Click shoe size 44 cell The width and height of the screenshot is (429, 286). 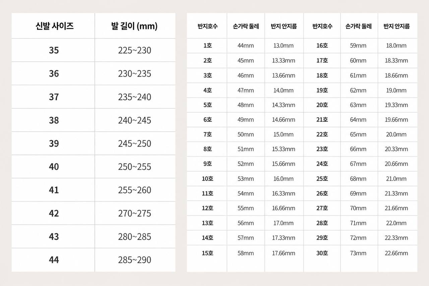point(54,260)
